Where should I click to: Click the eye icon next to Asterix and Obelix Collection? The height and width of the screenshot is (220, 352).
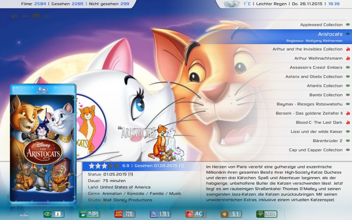348,77
